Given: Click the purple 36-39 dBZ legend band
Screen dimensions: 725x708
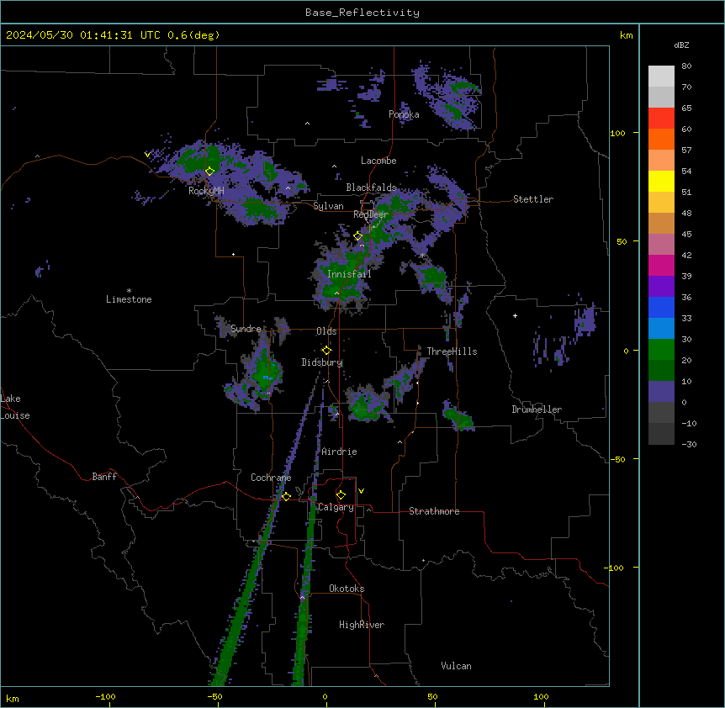Looking at the screenshot, I should tap(661, 286).
